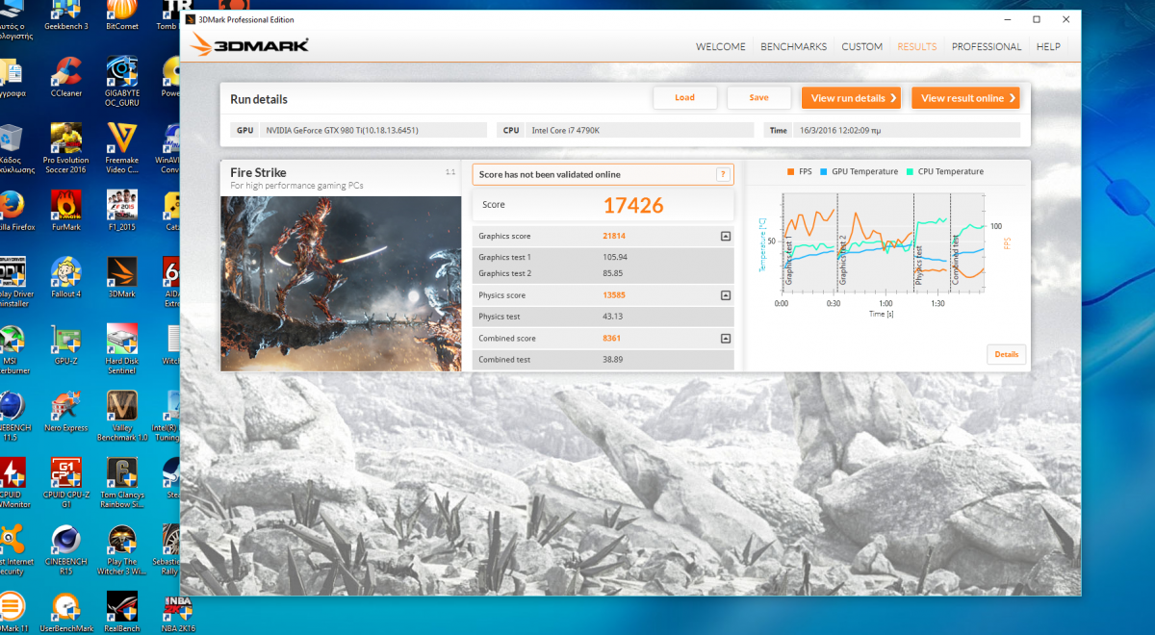Open CINEBENCH 11.5 desktop icon
Image resolution: width=1155 pixels, height=635 pixels.
12,416
